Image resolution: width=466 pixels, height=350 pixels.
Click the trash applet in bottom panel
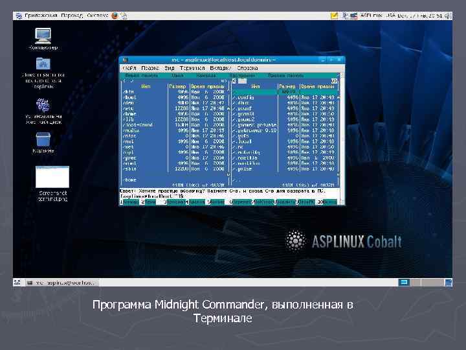click(448, 282)
